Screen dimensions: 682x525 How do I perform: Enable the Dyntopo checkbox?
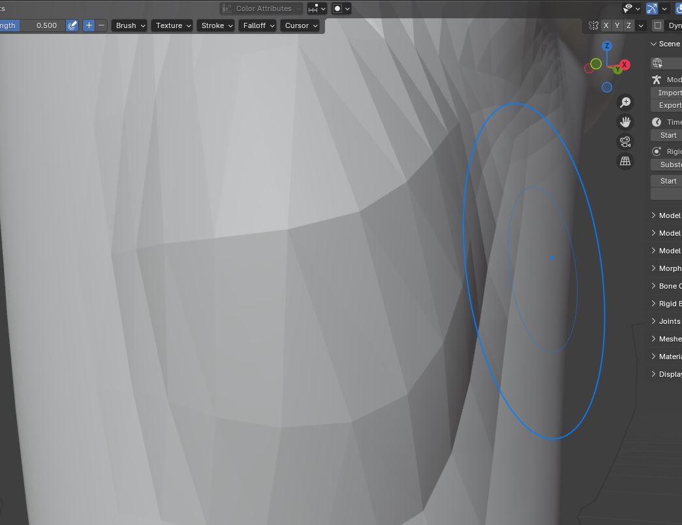click(x=658, y=25)
